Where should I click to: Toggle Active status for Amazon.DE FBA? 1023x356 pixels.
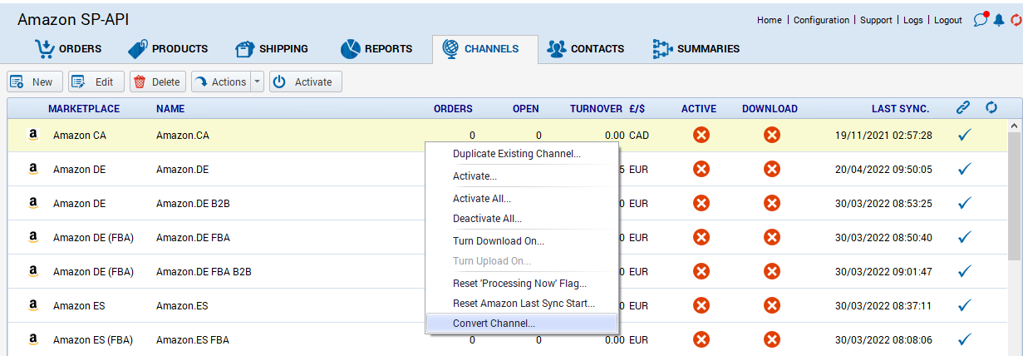point(701,237)
